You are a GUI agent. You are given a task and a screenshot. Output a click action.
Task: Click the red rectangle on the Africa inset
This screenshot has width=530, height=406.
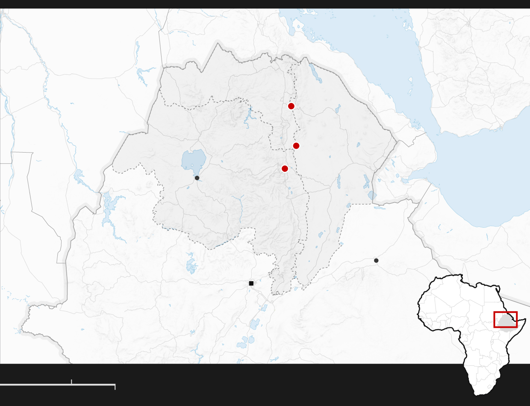tap(506, 319)
